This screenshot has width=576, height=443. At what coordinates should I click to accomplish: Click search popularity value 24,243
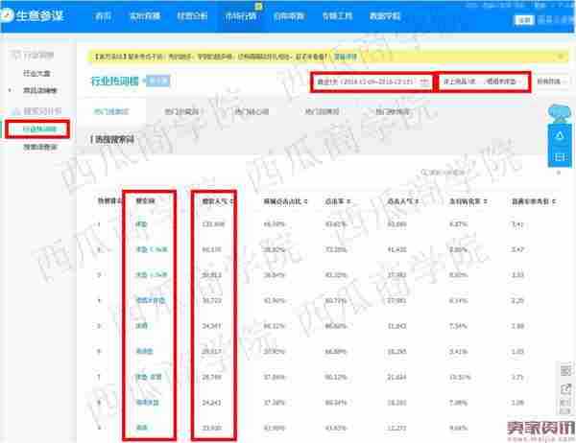[211, 403]
